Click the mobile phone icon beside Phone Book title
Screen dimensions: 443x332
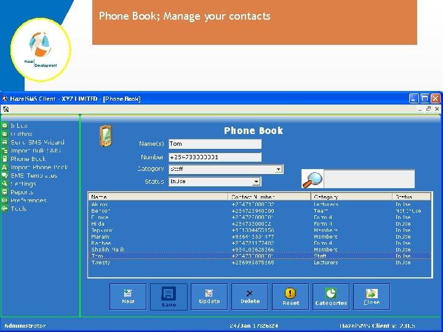click(106, 136)
